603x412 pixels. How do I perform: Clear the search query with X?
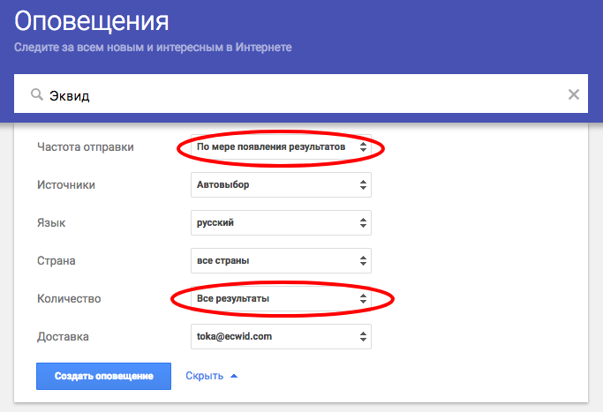[x=573, y=94]
